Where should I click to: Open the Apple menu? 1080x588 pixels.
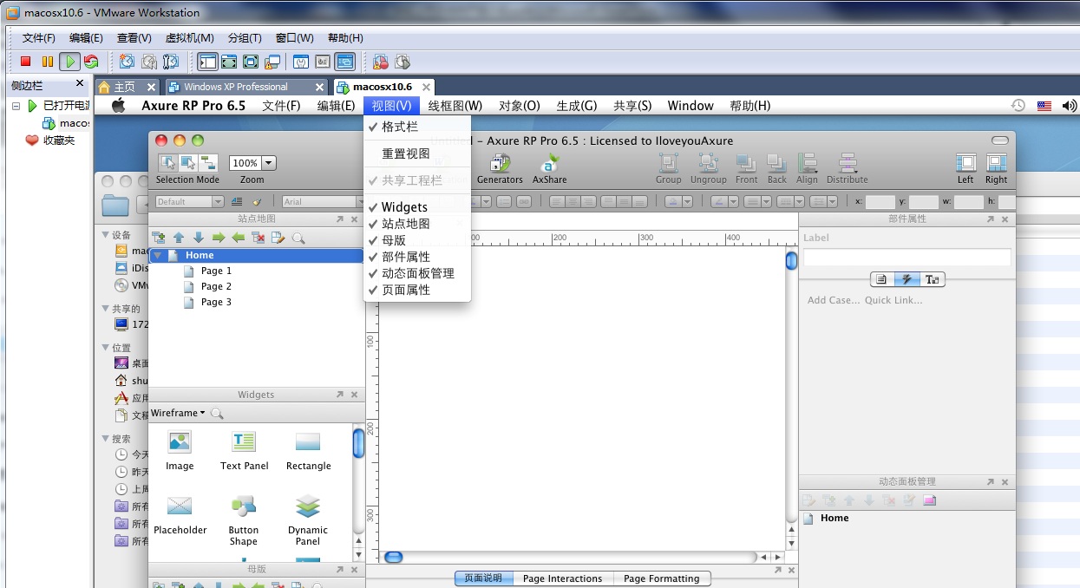119,106
